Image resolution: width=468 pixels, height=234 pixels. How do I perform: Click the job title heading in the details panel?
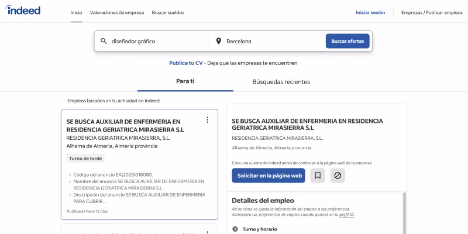(308, 125)
